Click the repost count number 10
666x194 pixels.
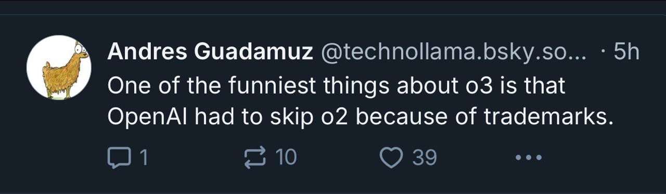pos(286,157)
